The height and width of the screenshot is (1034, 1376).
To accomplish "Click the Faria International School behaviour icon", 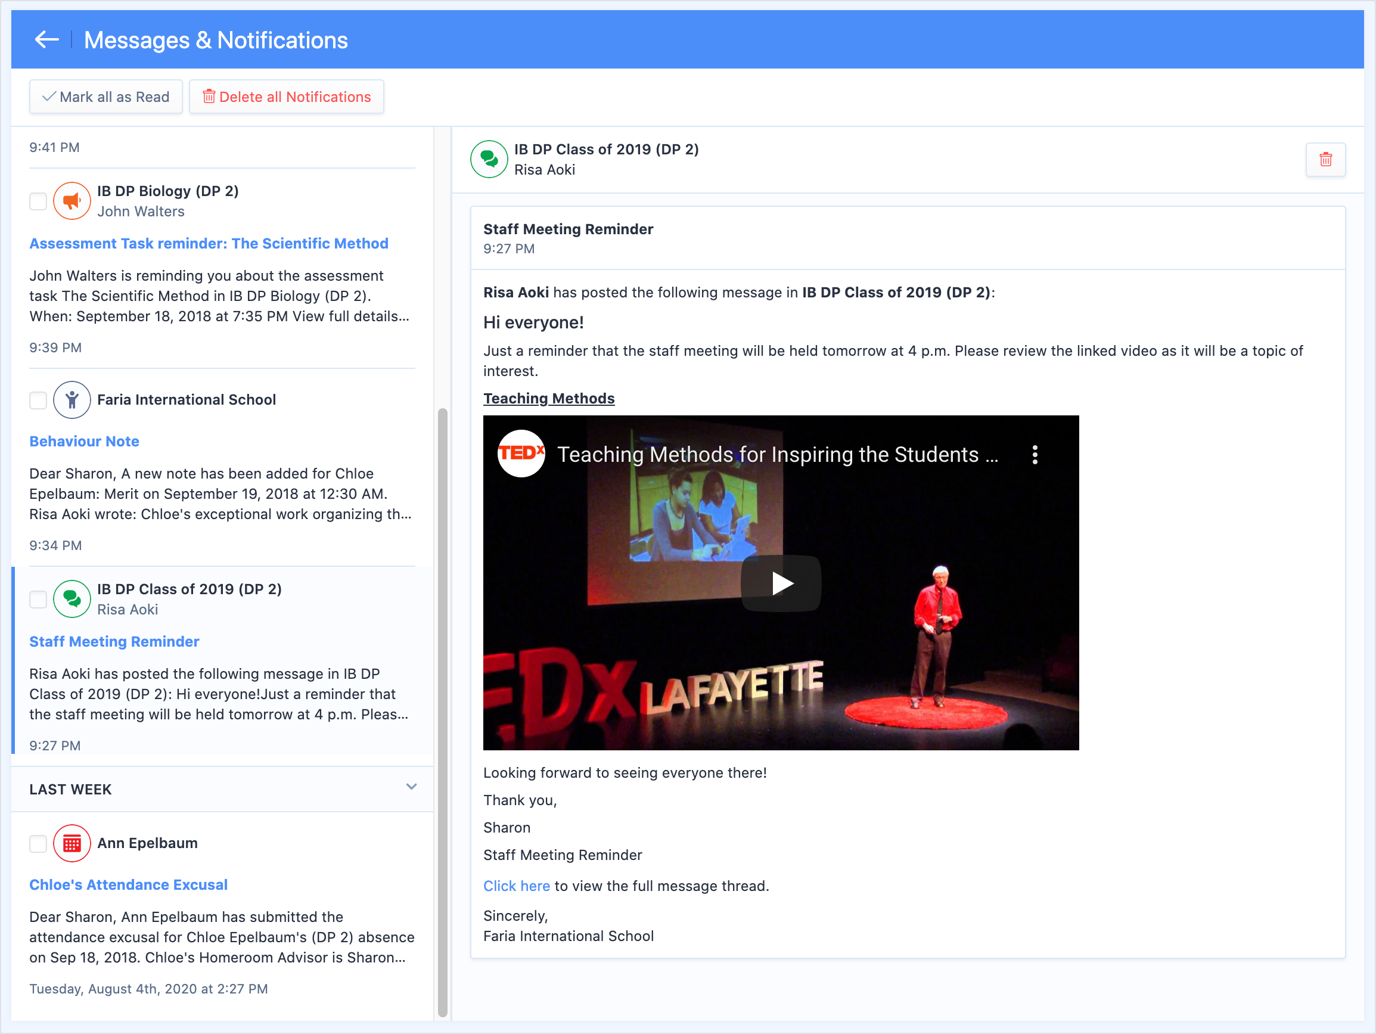I will tap(72, 399).
